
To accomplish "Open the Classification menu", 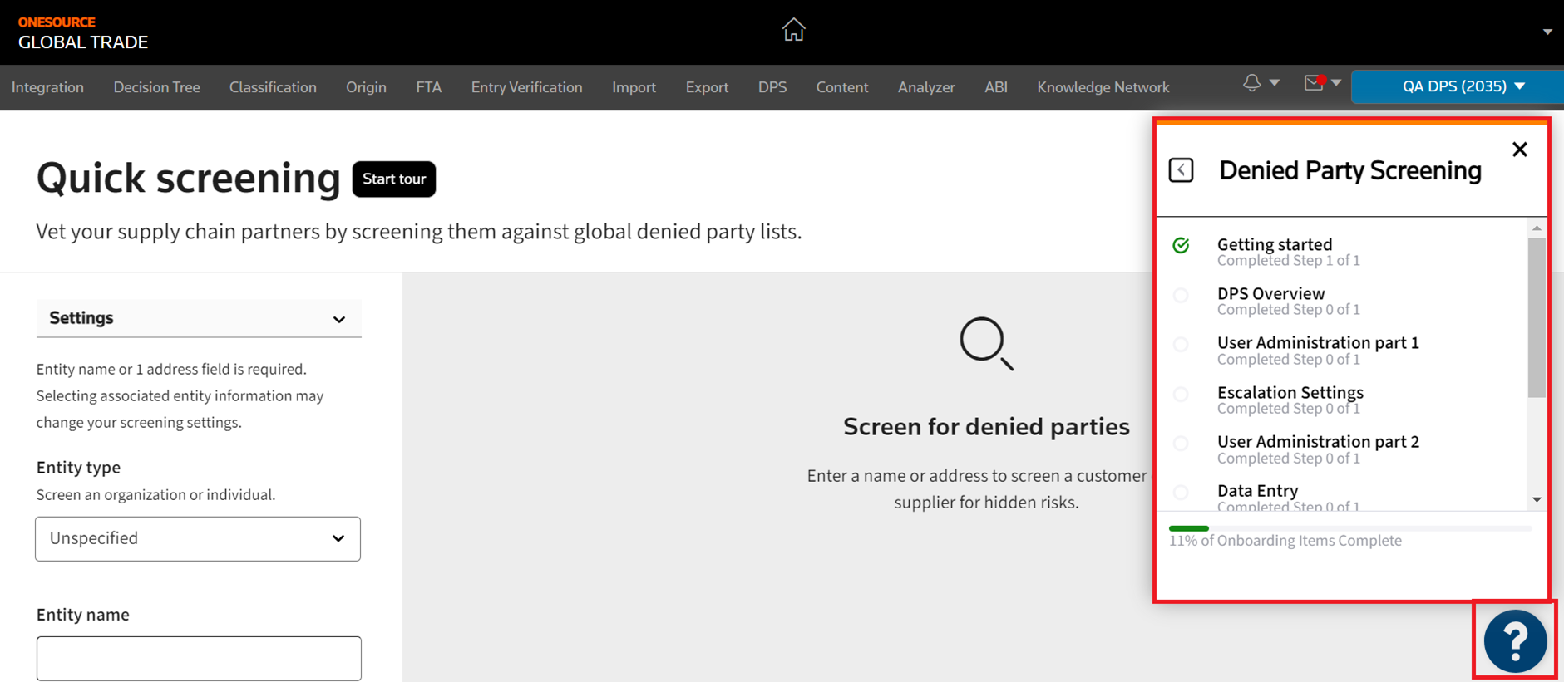I will click(x=273, y=87).
